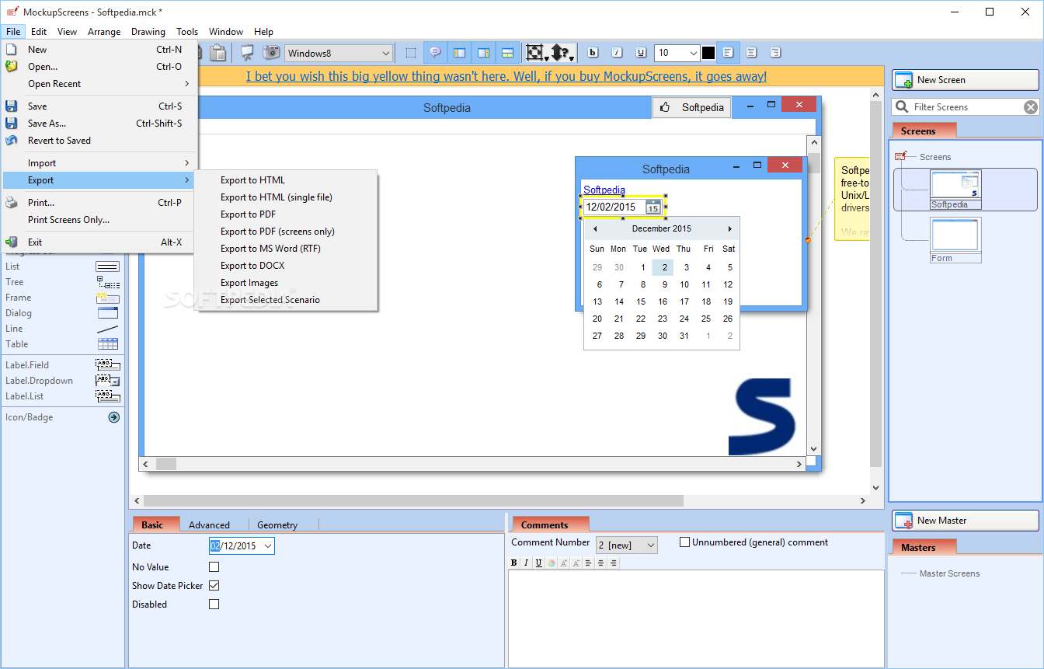Open the comment text color wheel
The image size is (1044, 669).
coord(551,563)
